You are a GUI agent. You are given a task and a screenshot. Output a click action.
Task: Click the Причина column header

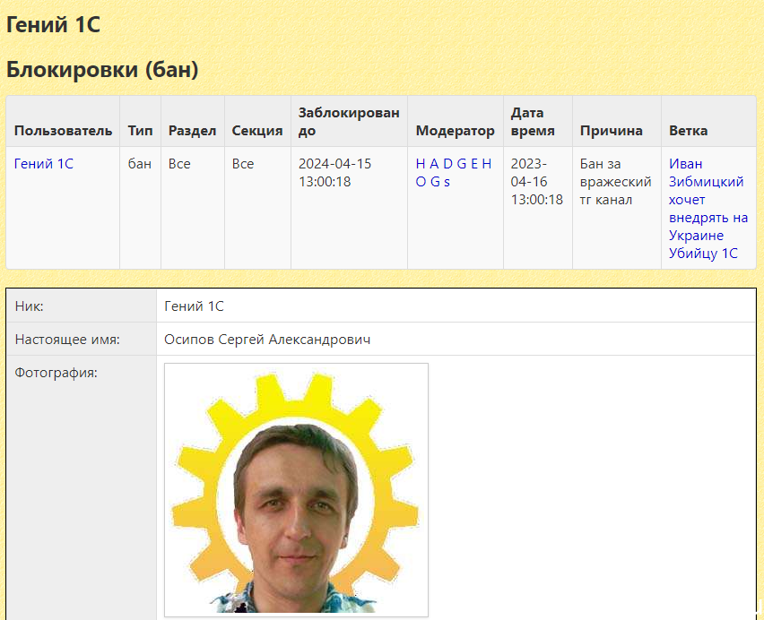pyautogui.click(x=611, y=131)
